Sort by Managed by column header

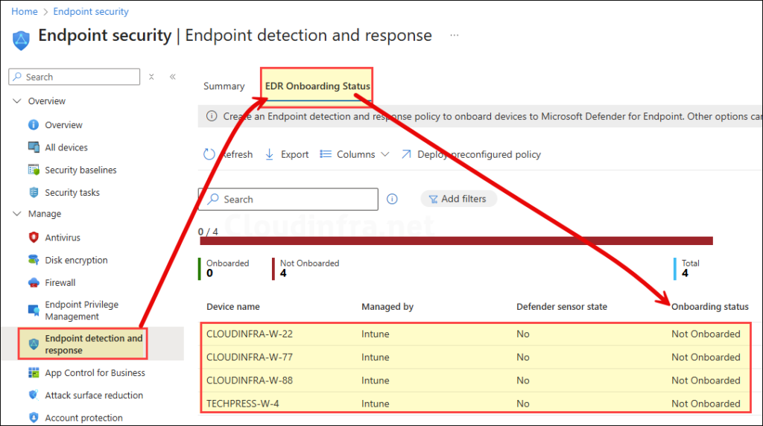coord(387,307)
